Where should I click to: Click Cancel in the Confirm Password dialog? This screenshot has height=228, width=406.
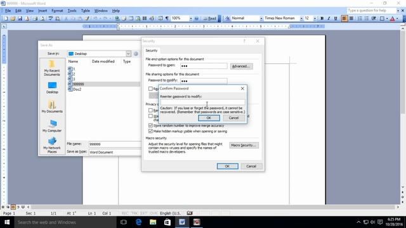coord(233,118)
